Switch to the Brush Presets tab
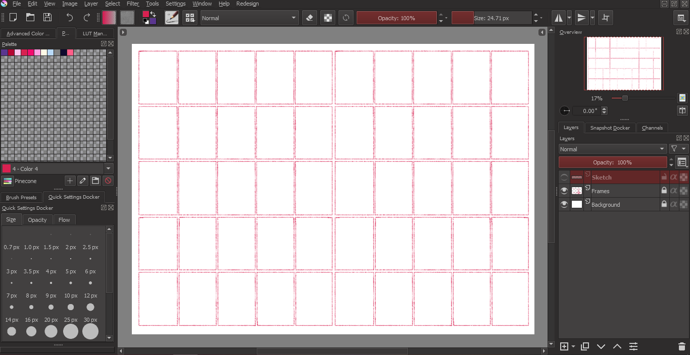Screen dimensions: 690x355 21,197
